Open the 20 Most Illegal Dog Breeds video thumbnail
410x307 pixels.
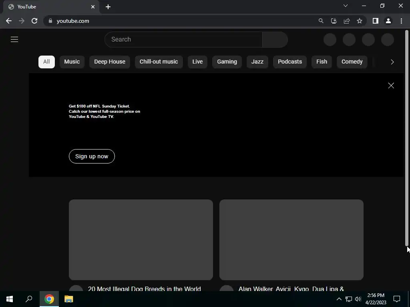click(141, 240)
